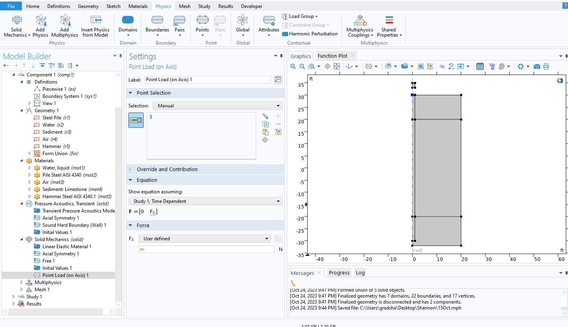Open the Function Plot tab
The image size is (568, 327).
332,56
